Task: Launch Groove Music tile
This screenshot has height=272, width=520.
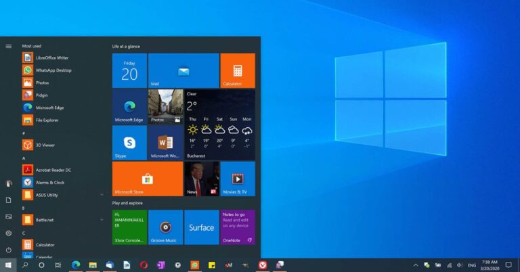Action: point(165,227)
